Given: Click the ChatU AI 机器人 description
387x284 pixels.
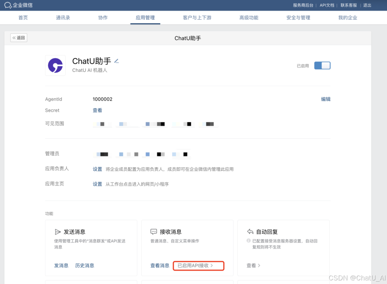Looking at the screenshot, I should [x=90, y=70].
